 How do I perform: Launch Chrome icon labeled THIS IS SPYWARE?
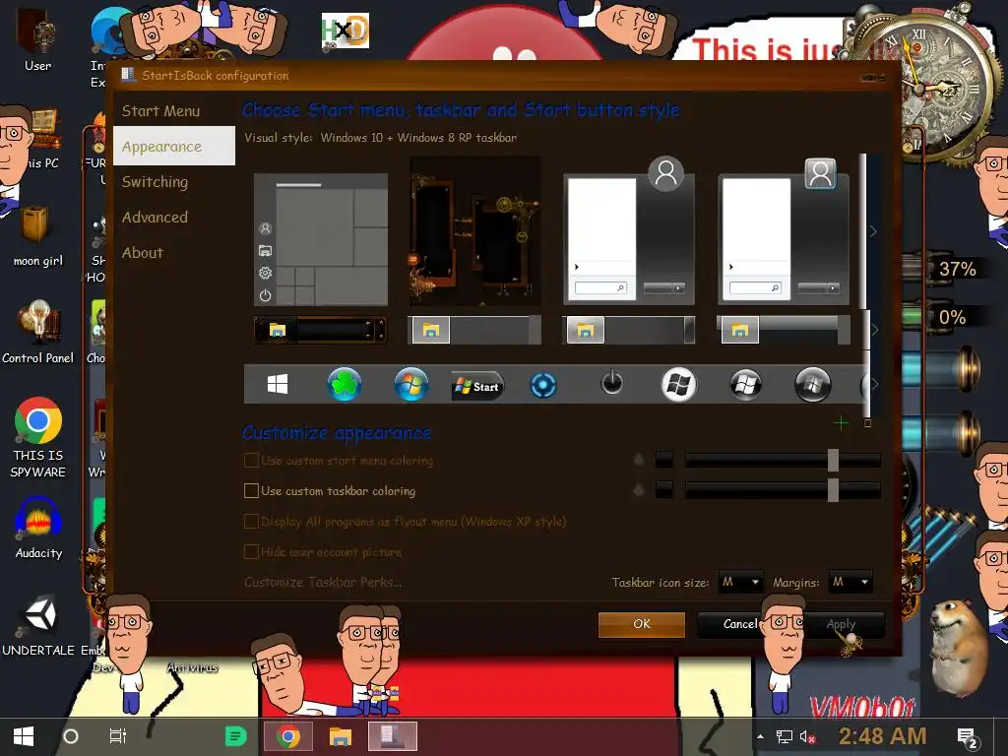click(38, 437)
